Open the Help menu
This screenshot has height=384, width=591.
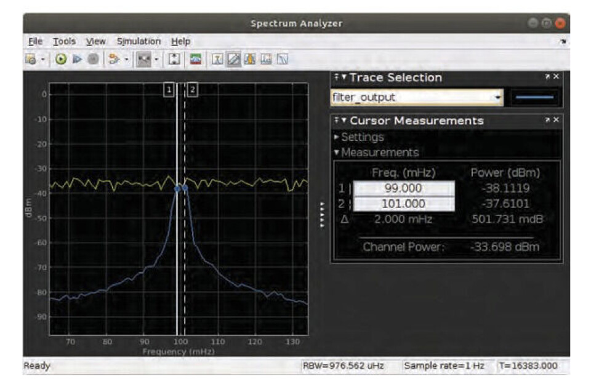pos(180,41)
